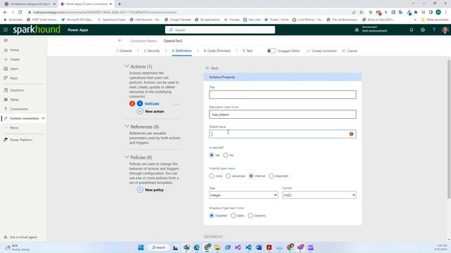Open the app launcher waffle icon
451x253 pixels.
6,30
